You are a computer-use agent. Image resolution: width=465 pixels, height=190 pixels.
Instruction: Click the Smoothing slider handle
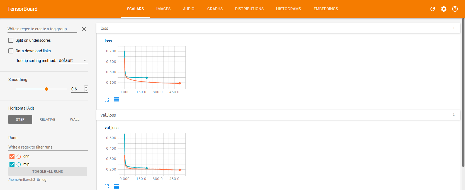47,89
